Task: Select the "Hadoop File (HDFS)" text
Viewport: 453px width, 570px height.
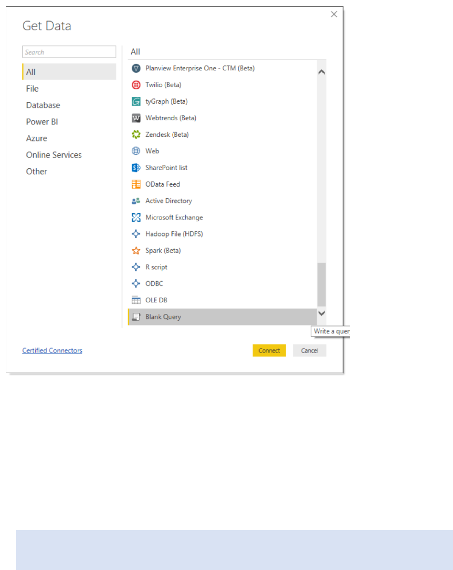Action: pyautogui.click(x=174, y=234)
